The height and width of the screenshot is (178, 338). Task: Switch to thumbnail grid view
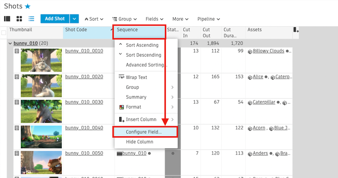tap(19, 19)
